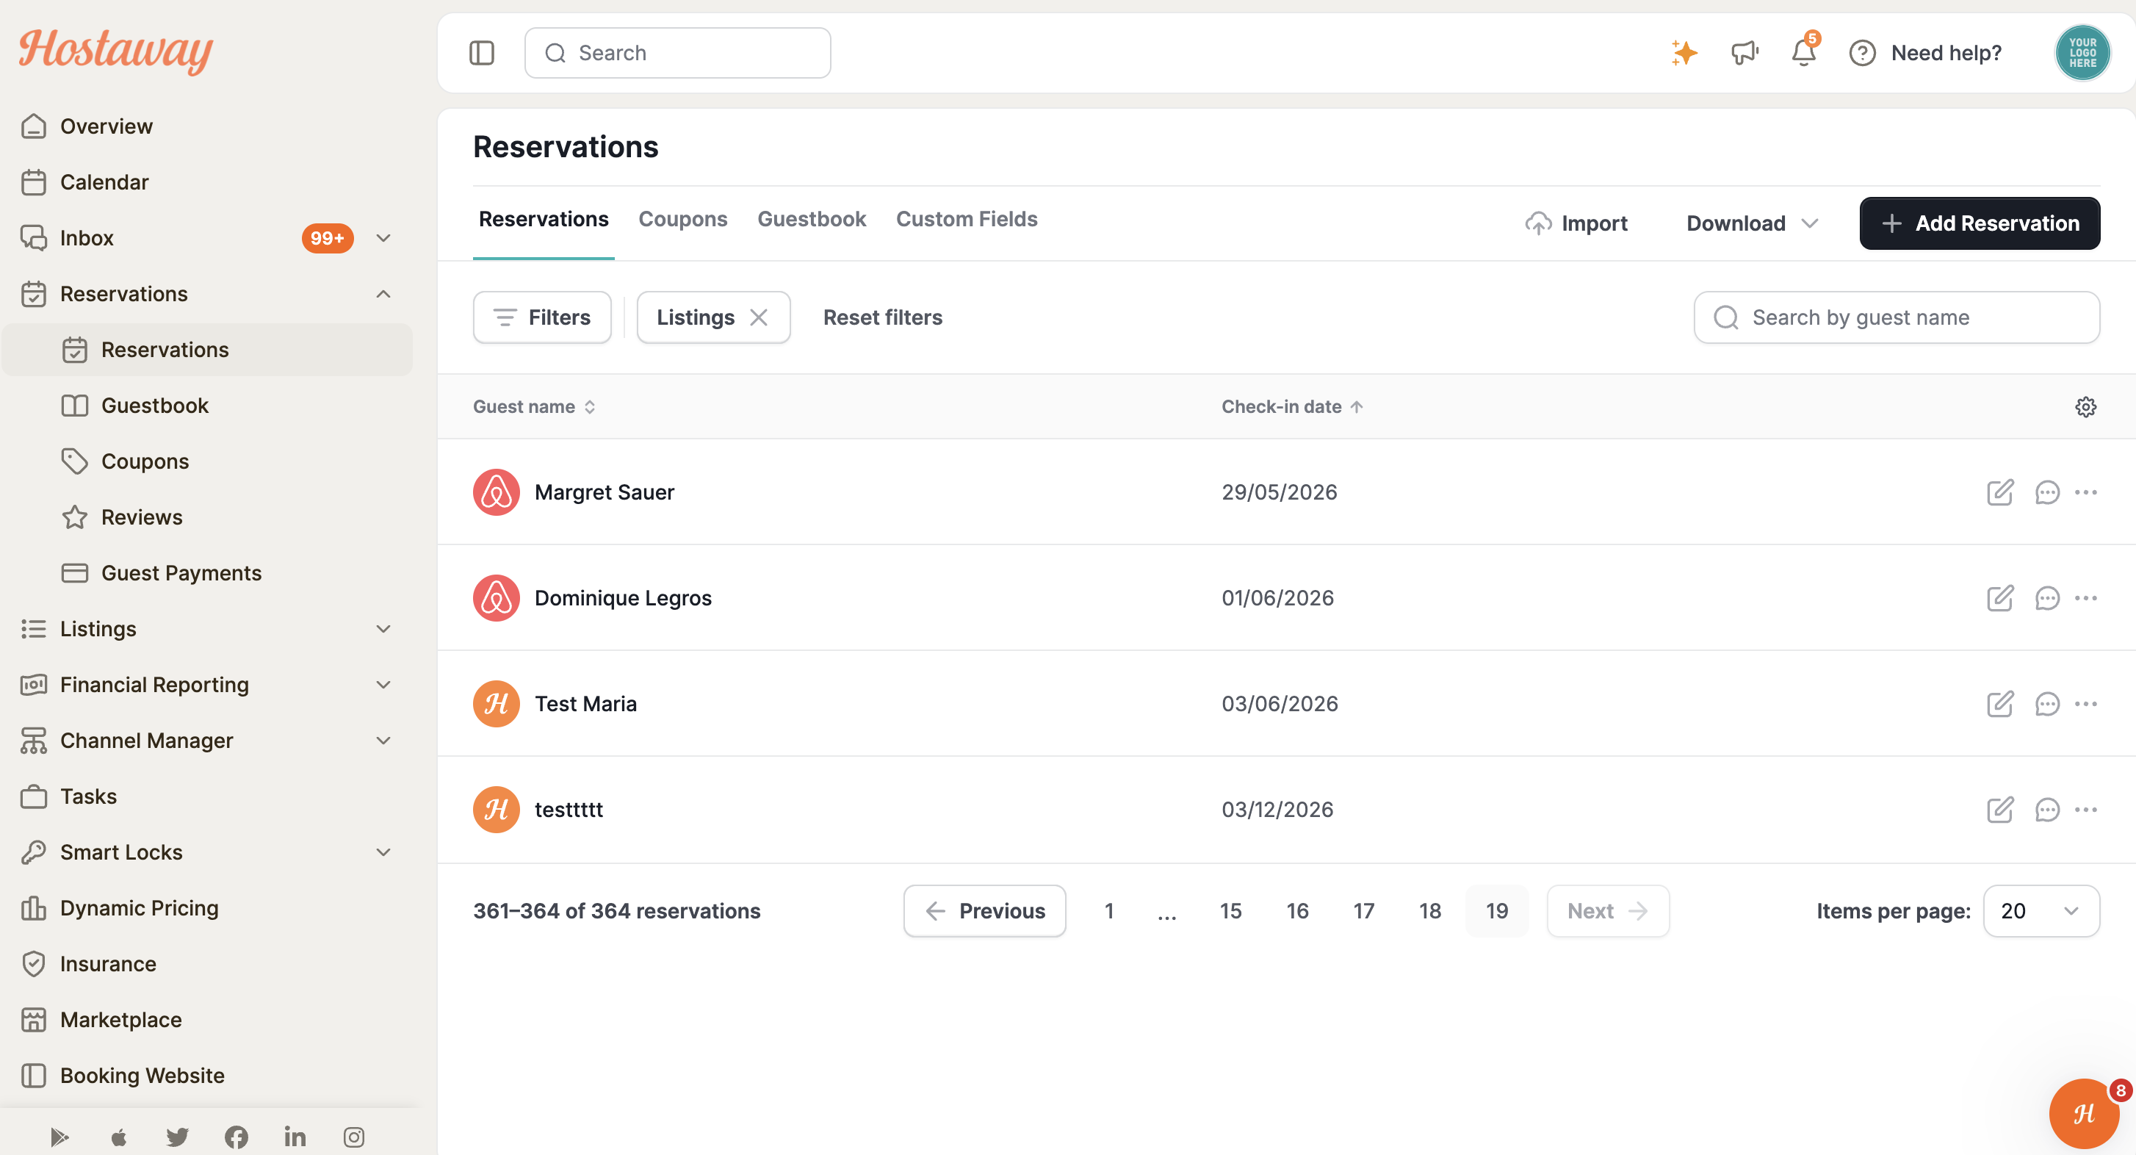Open the Hostaway chat widget
The width and height of the screenshot is (2136, 1155).
[x=2084, y=1112]
